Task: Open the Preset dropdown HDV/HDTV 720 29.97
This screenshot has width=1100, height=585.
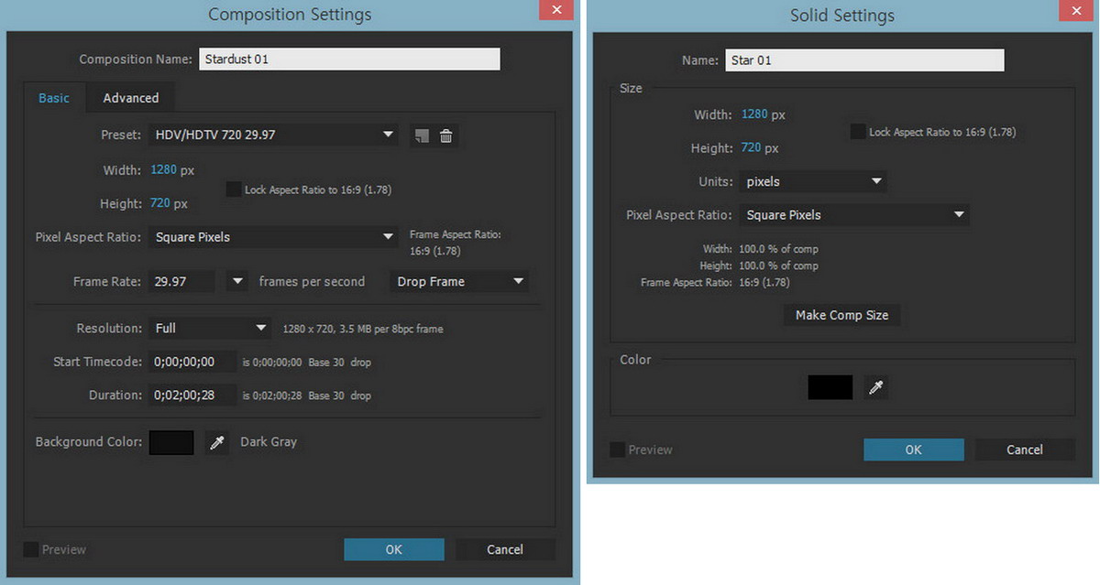Action: tap(272, 135)
